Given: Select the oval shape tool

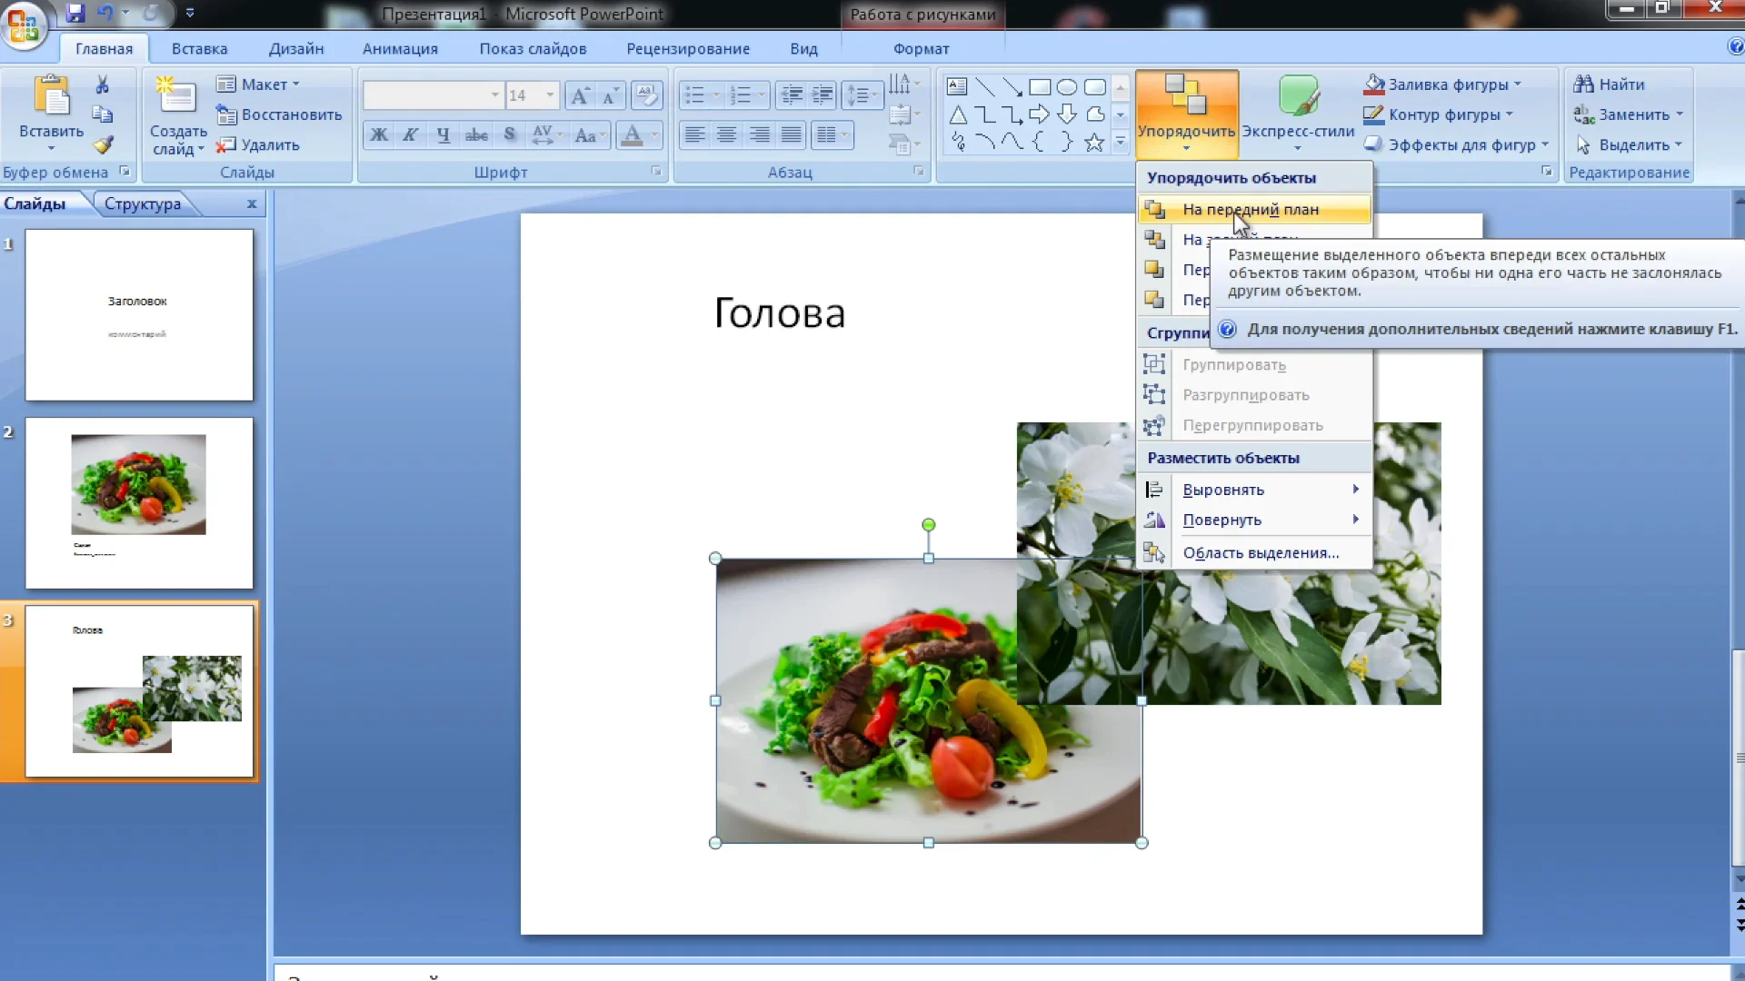Looking at the screenshot, I should point(1067,87).
